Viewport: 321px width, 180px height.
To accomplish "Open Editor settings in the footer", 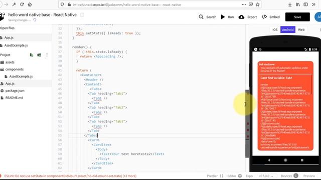I will [x=235, y=175].
